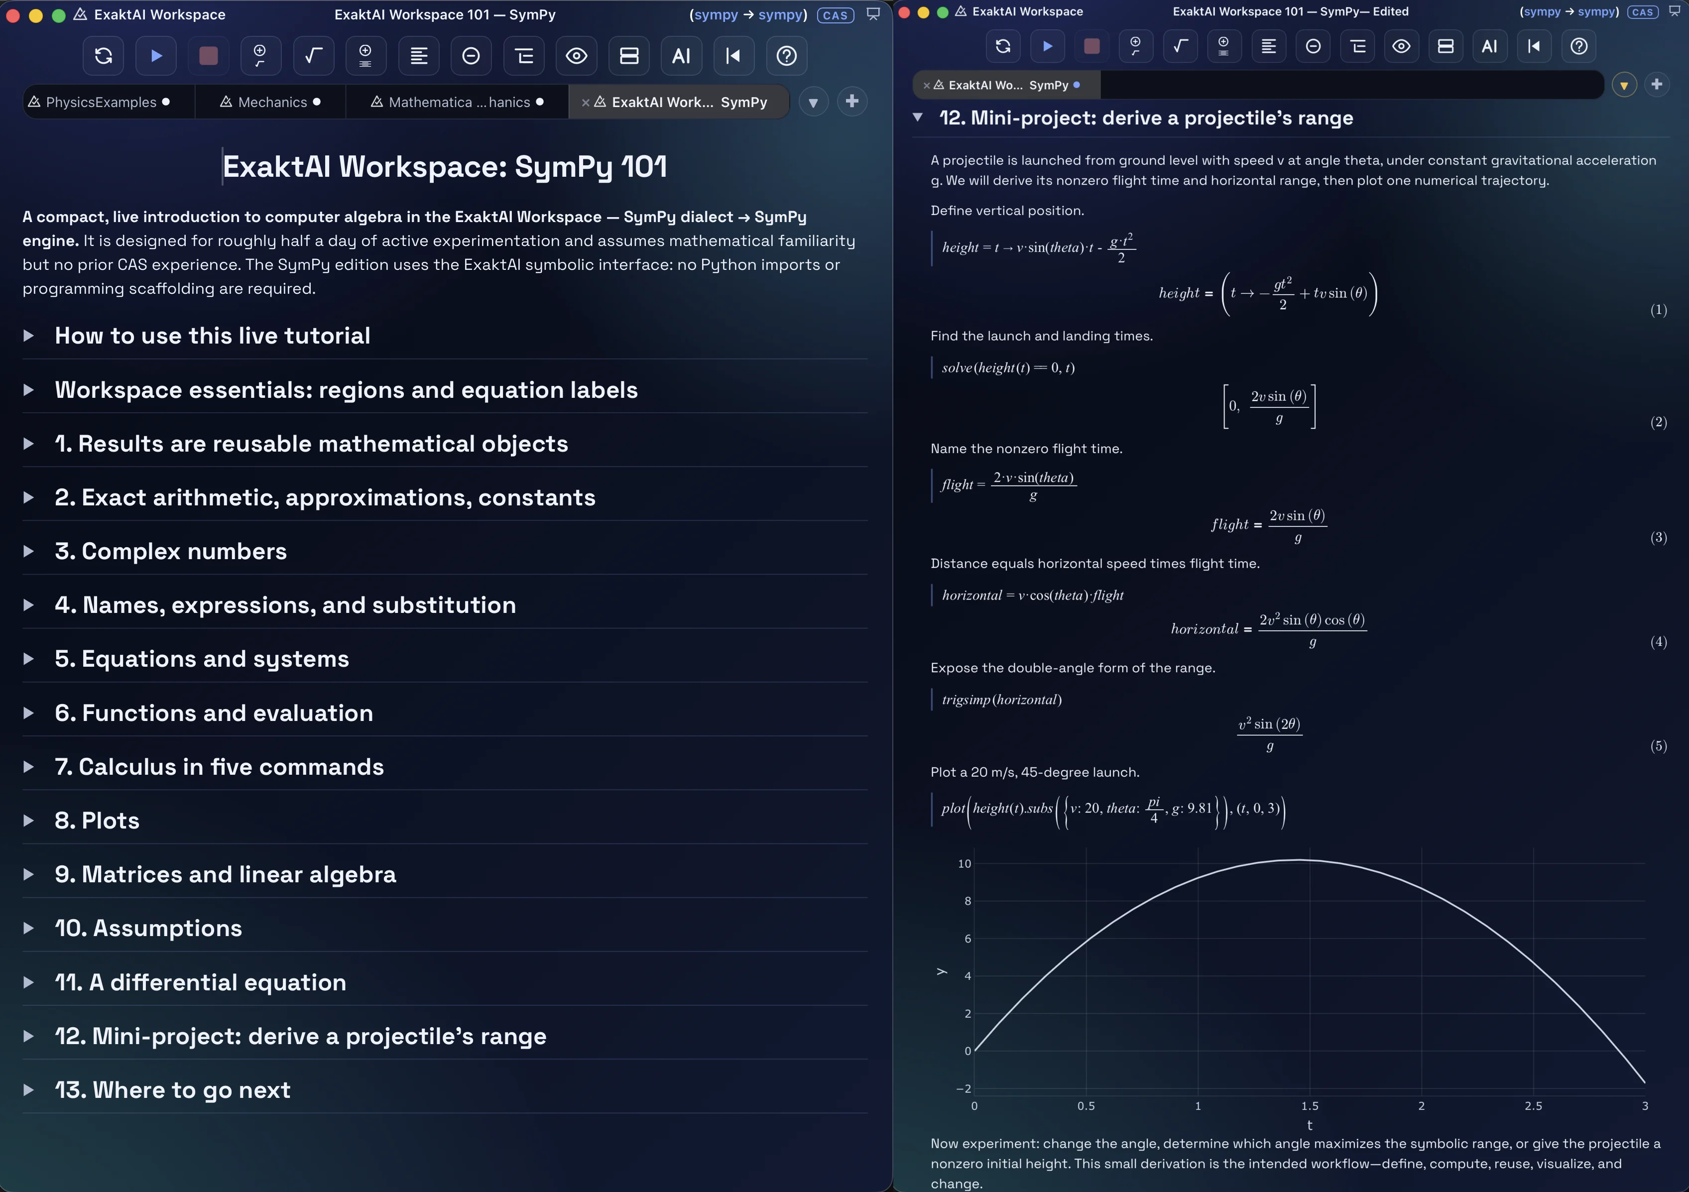Click the 'sympy → sympy' label in left window
This screenshot has height=1192, width=1689.
click(x=748, y=15)
